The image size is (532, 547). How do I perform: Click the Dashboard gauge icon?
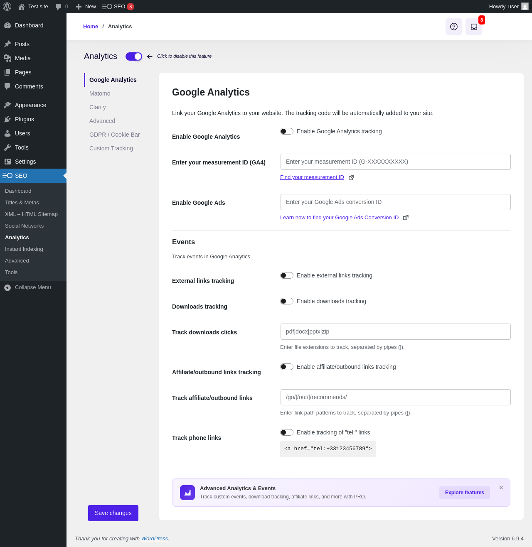(x=7, y=25)
